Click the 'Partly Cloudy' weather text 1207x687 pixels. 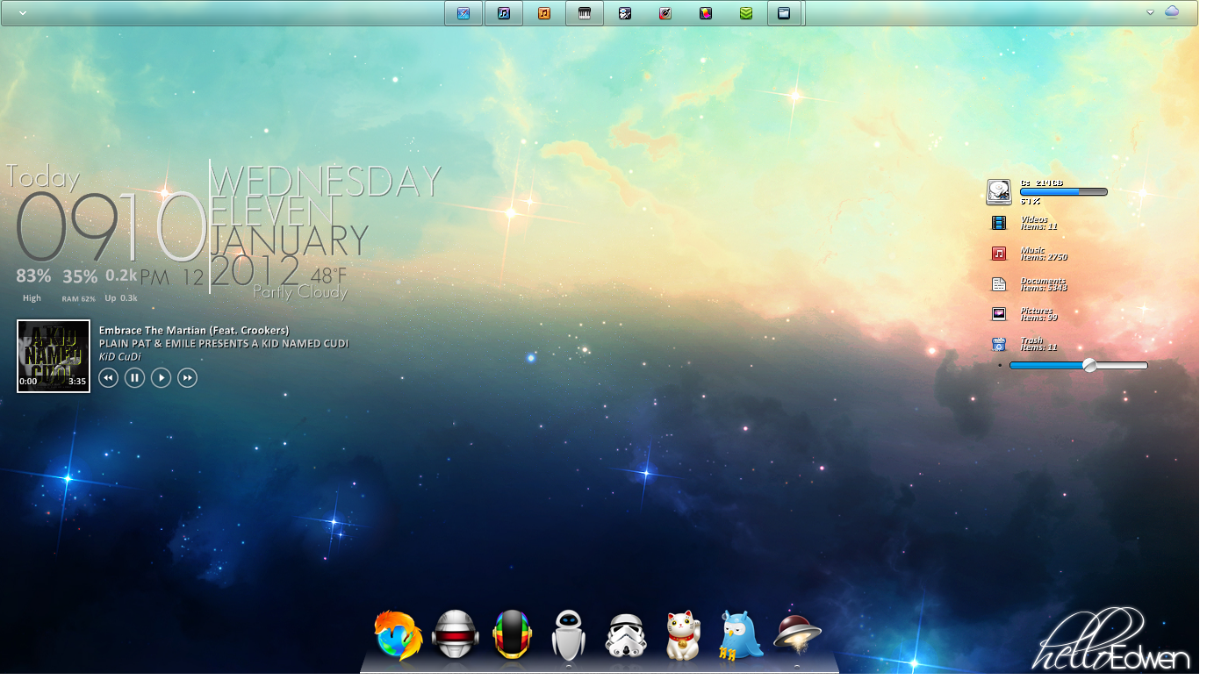click(x=300, y=292)
